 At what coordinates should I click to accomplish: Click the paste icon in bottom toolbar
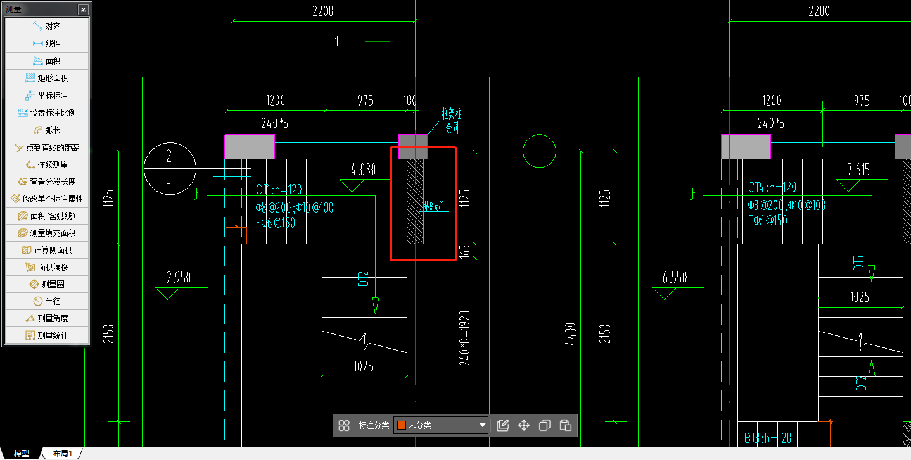(x=566, y=425)
